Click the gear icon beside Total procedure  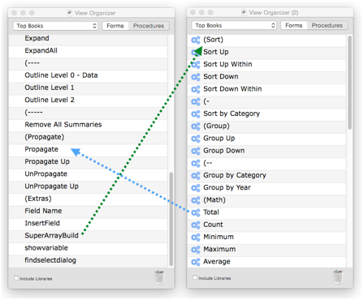point(196,212)
